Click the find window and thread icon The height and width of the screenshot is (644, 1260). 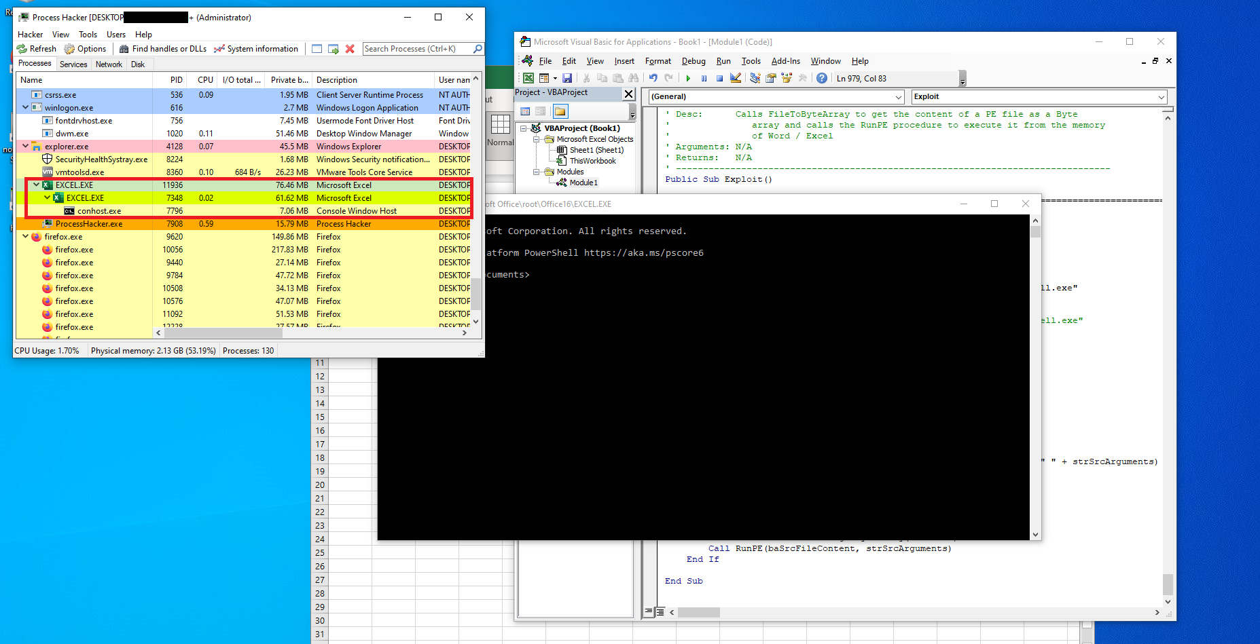(x=334, y=49)
